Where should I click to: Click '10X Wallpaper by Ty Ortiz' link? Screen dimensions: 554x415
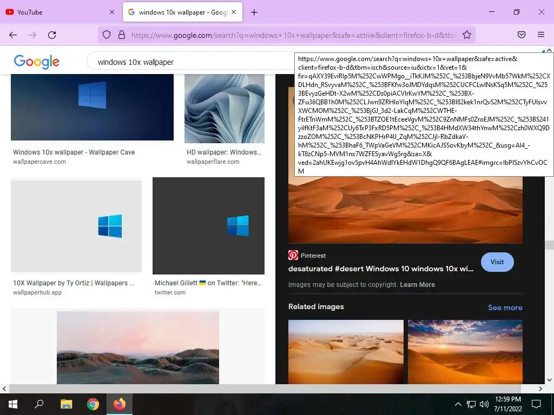coord(74,283)
